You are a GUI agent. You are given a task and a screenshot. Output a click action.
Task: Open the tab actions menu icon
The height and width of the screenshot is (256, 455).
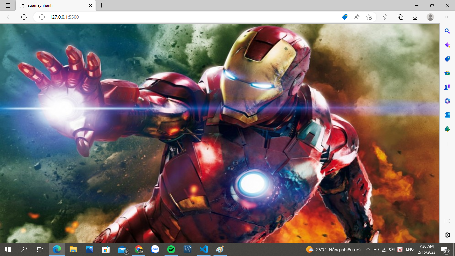point(8,5)
